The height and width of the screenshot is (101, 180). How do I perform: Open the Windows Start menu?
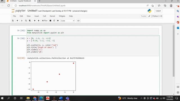tap(2, 98)
